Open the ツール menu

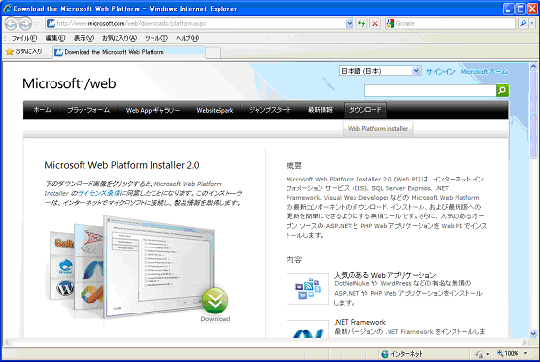tap(156, 38)
